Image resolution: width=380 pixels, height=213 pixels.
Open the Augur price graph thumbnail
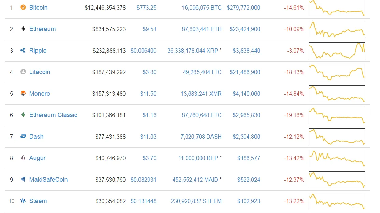click(337, 158)
